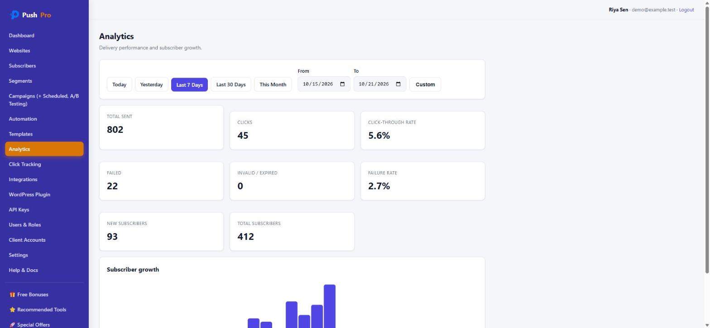Click tallest bar in Subscriber growth chart

[x=330, y=306]
